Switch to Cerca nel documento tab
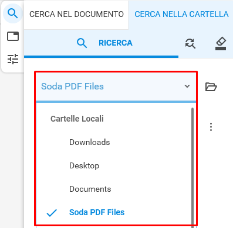The image size is (233, 228). pyautogui.click(x=76, y=14)
